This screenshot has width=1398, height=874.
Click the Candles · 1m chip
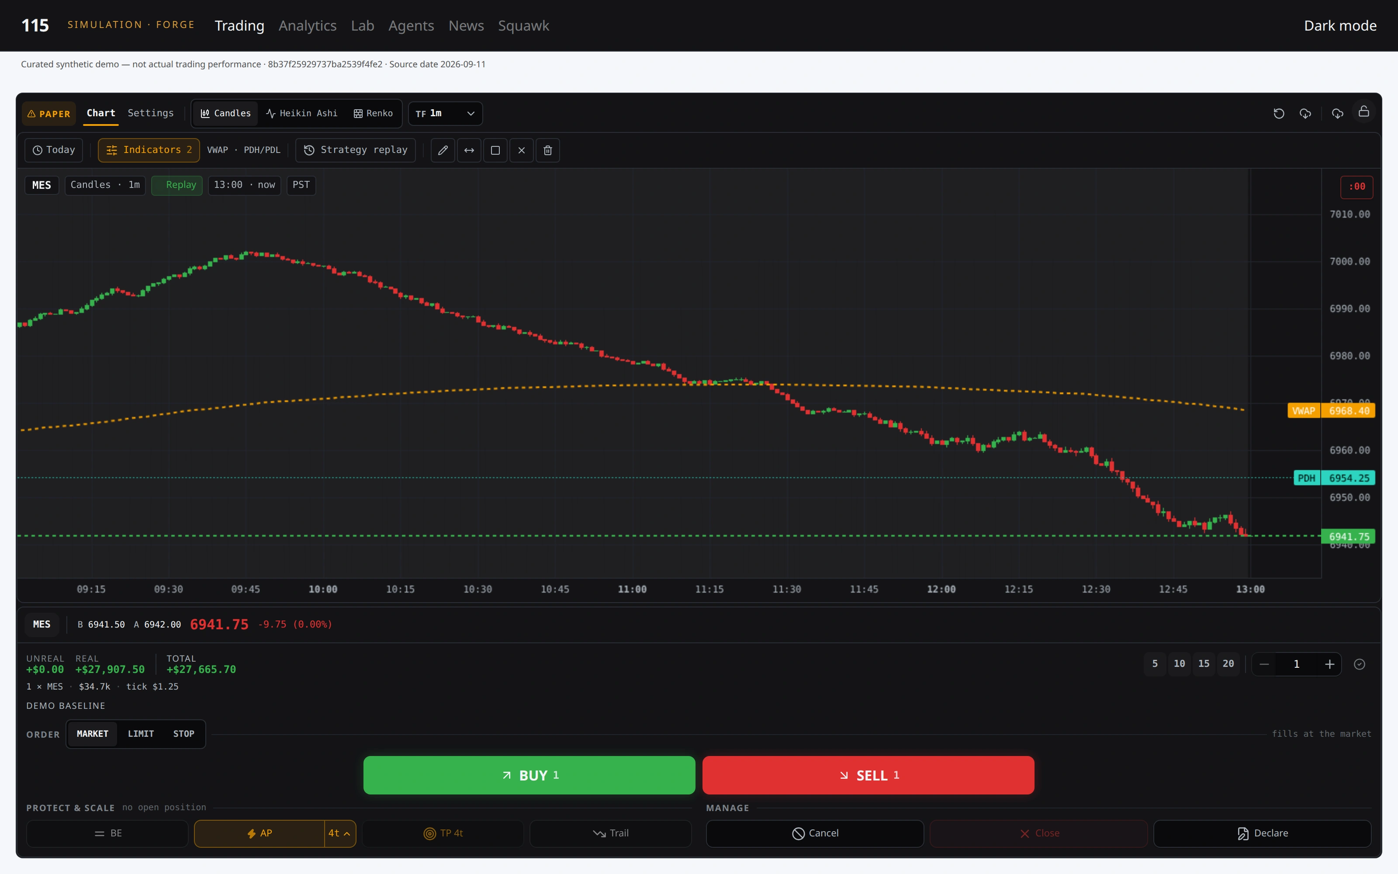tap(105, 186)
